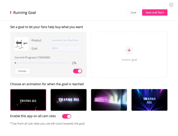This screenshot has height=136, width=178.
Task: Click the pink marker beside Running Goal title
Action: click(x=11, y=12)
